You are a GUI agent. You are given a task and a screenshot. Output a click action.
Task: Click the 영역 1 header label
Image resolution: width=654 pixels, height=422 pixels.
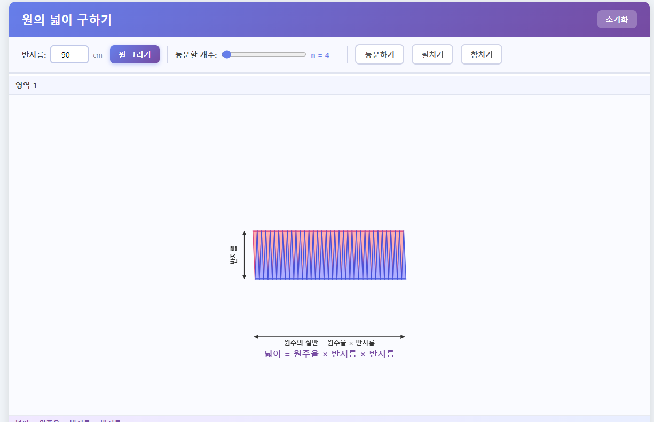(26, 85)
